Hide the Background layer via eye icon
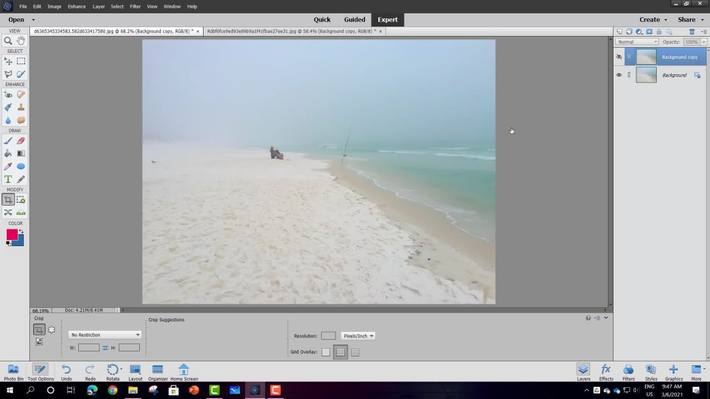 (x=619, y=75)
